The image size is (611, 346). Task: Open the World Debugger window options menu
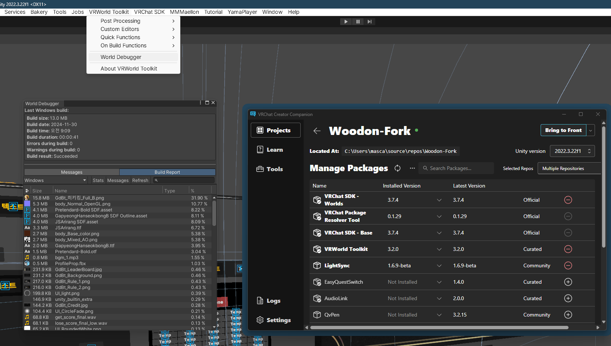[x=200, y=103]
